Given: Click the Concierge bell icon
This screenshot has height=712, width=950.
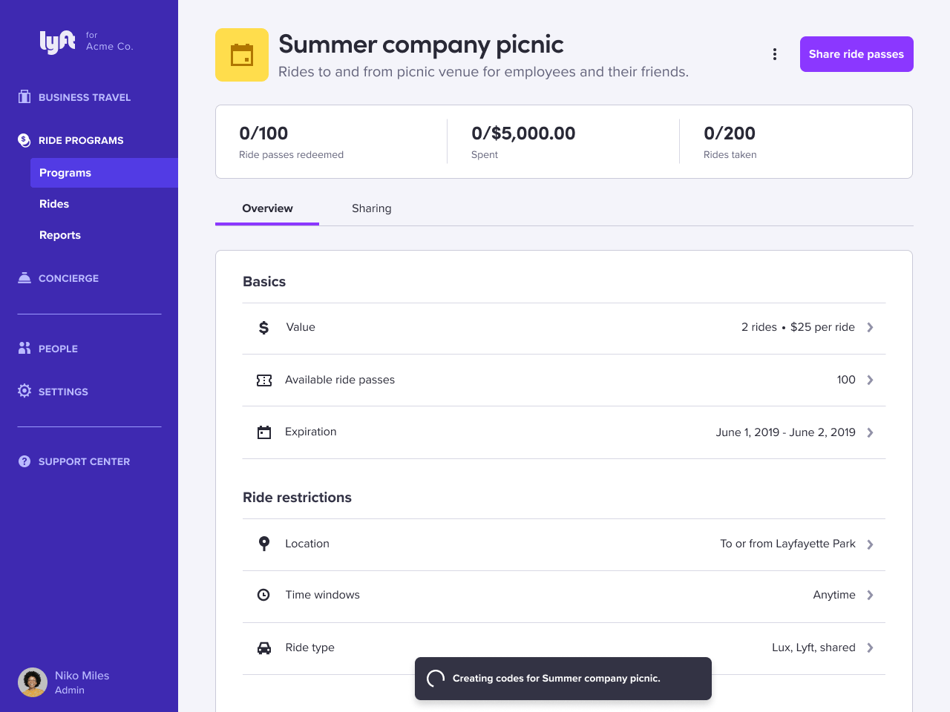Looking at the screenshot, I should click(x=24, y=277).
